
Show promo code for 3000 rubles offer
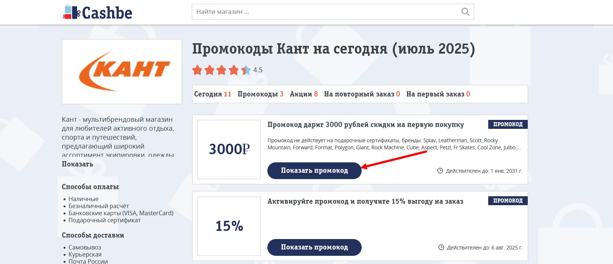(x=314, y=171)
